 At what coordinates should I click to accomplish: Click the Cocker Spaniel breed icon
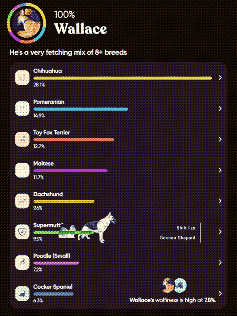click(x=22, y=293)
